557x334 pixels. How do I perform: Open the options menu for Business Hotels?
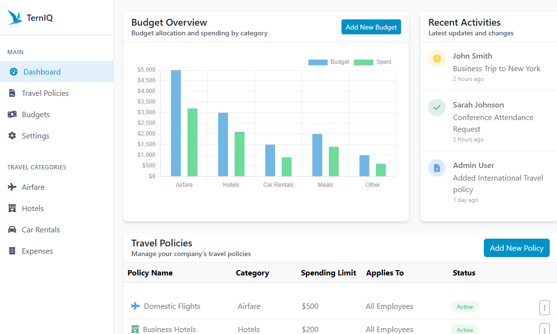(544, 330)
